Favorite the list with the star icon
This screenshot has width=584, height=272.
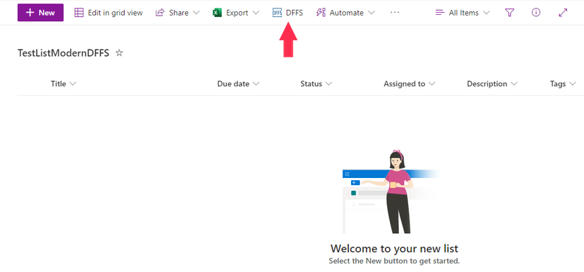(119, 53)
